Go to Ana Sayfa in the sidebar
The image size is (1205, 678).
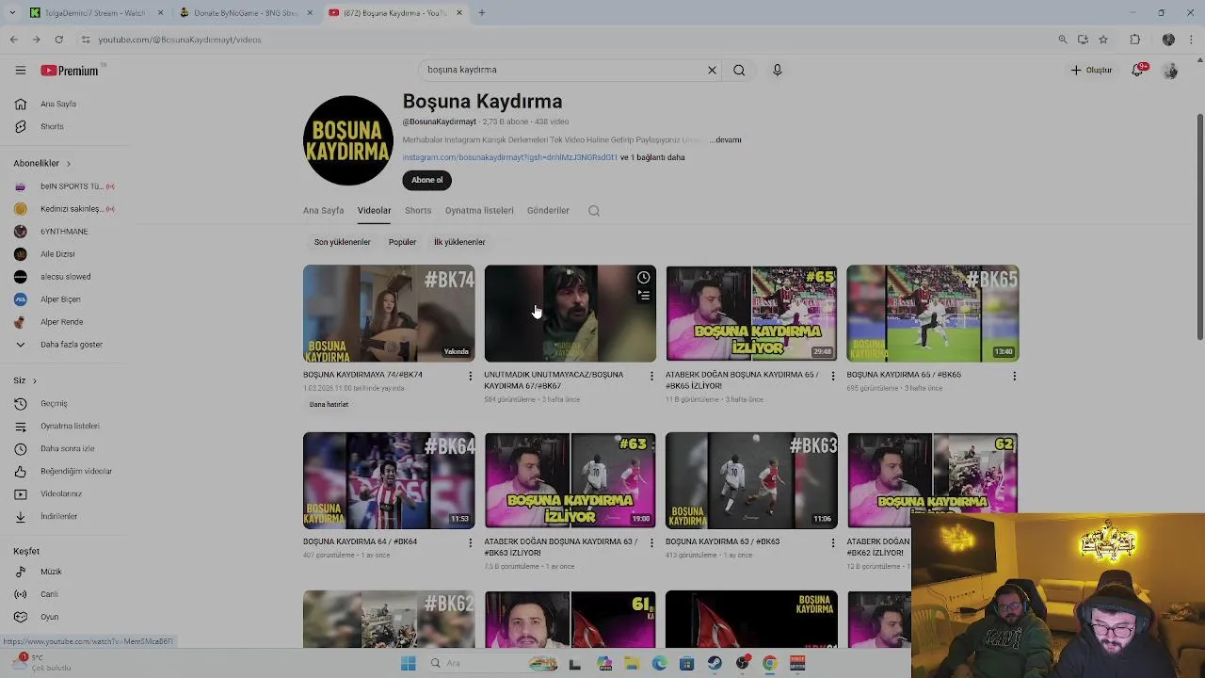click(58, 104)
